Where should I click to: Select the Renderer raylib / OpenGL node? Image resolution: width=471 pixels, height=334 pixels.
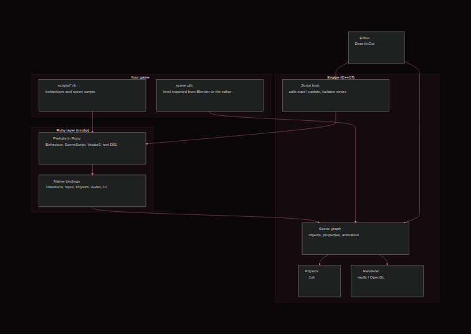[x=387, y=281]
